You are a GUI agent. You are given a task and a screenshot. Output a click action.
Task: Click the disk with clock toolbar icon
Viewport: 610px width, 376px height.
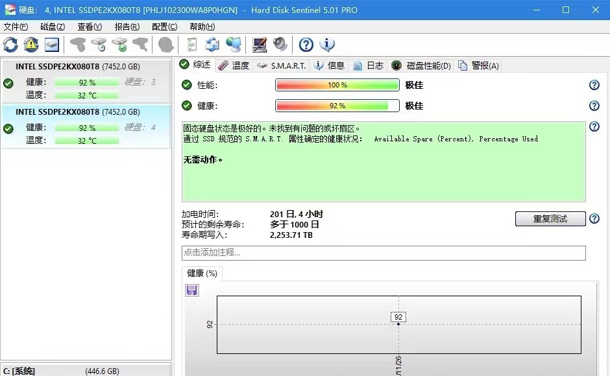click(x=99, y=45)
